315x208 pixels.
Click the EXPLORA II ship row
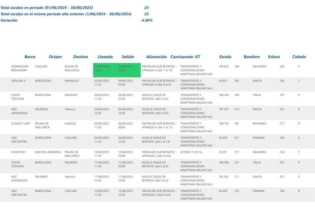[157, 84]
